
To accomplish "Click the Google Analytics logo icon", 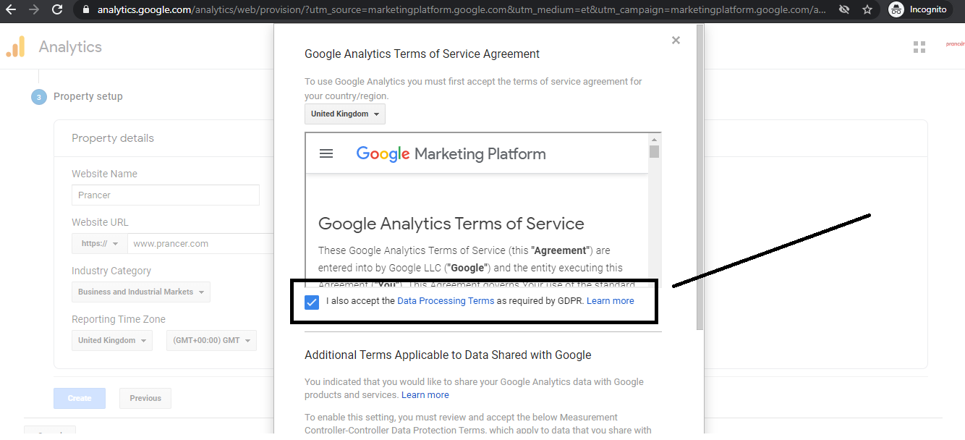I will [15, 47].
